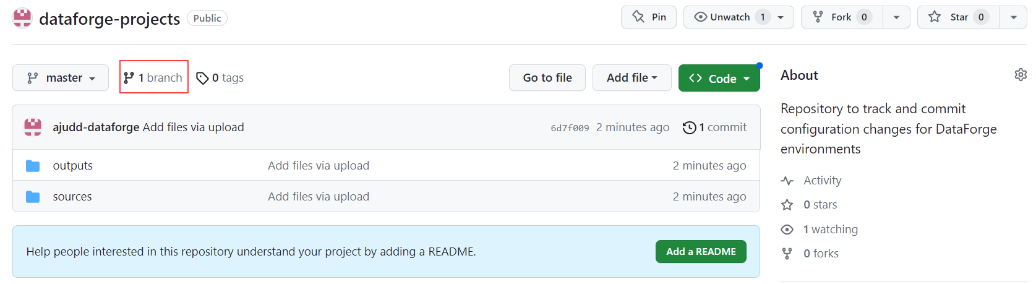Open commit hash 6d7f009
Screen dimensions: 1036x284
pos(570,128)
